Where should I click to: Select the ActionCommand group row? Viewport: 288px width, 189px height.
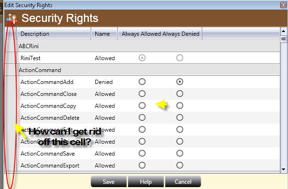click(x=143, y=70)
